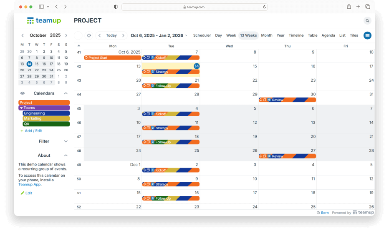Viewport: 389px width, 233px height.
Task: Toggle the Project calendar
Action: pyautogui.click(x=44, y=103)
